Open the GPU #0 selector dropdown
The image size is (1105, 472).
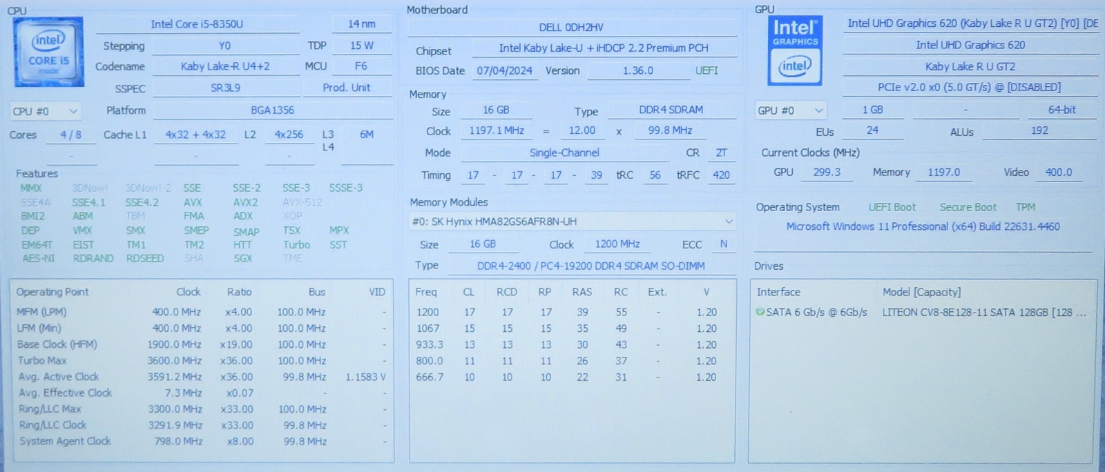tap(791, 110)
